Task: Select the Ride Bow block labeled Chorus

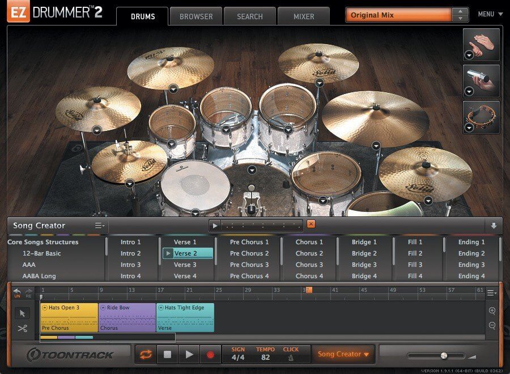Action: coord(126,317)
